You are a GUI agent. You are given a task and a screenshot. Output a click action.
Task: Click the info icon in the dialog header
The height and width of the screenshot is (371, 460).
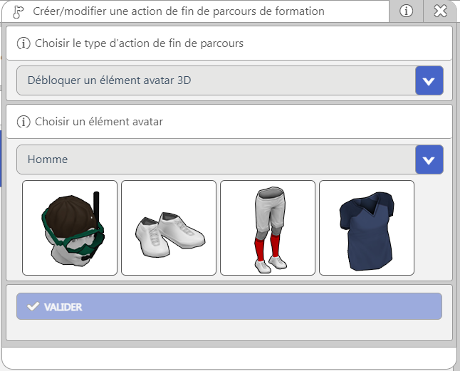click(x=406, y=11)
